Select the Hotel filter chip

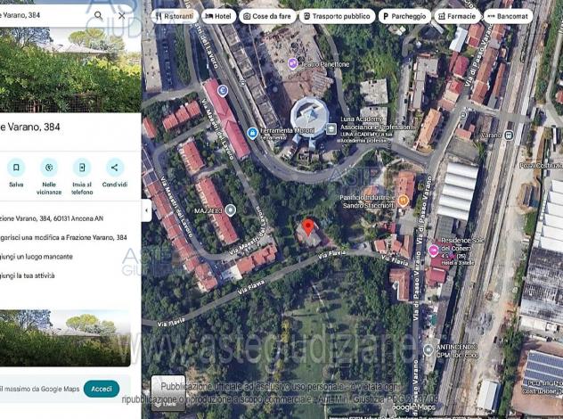click(218, 16)
